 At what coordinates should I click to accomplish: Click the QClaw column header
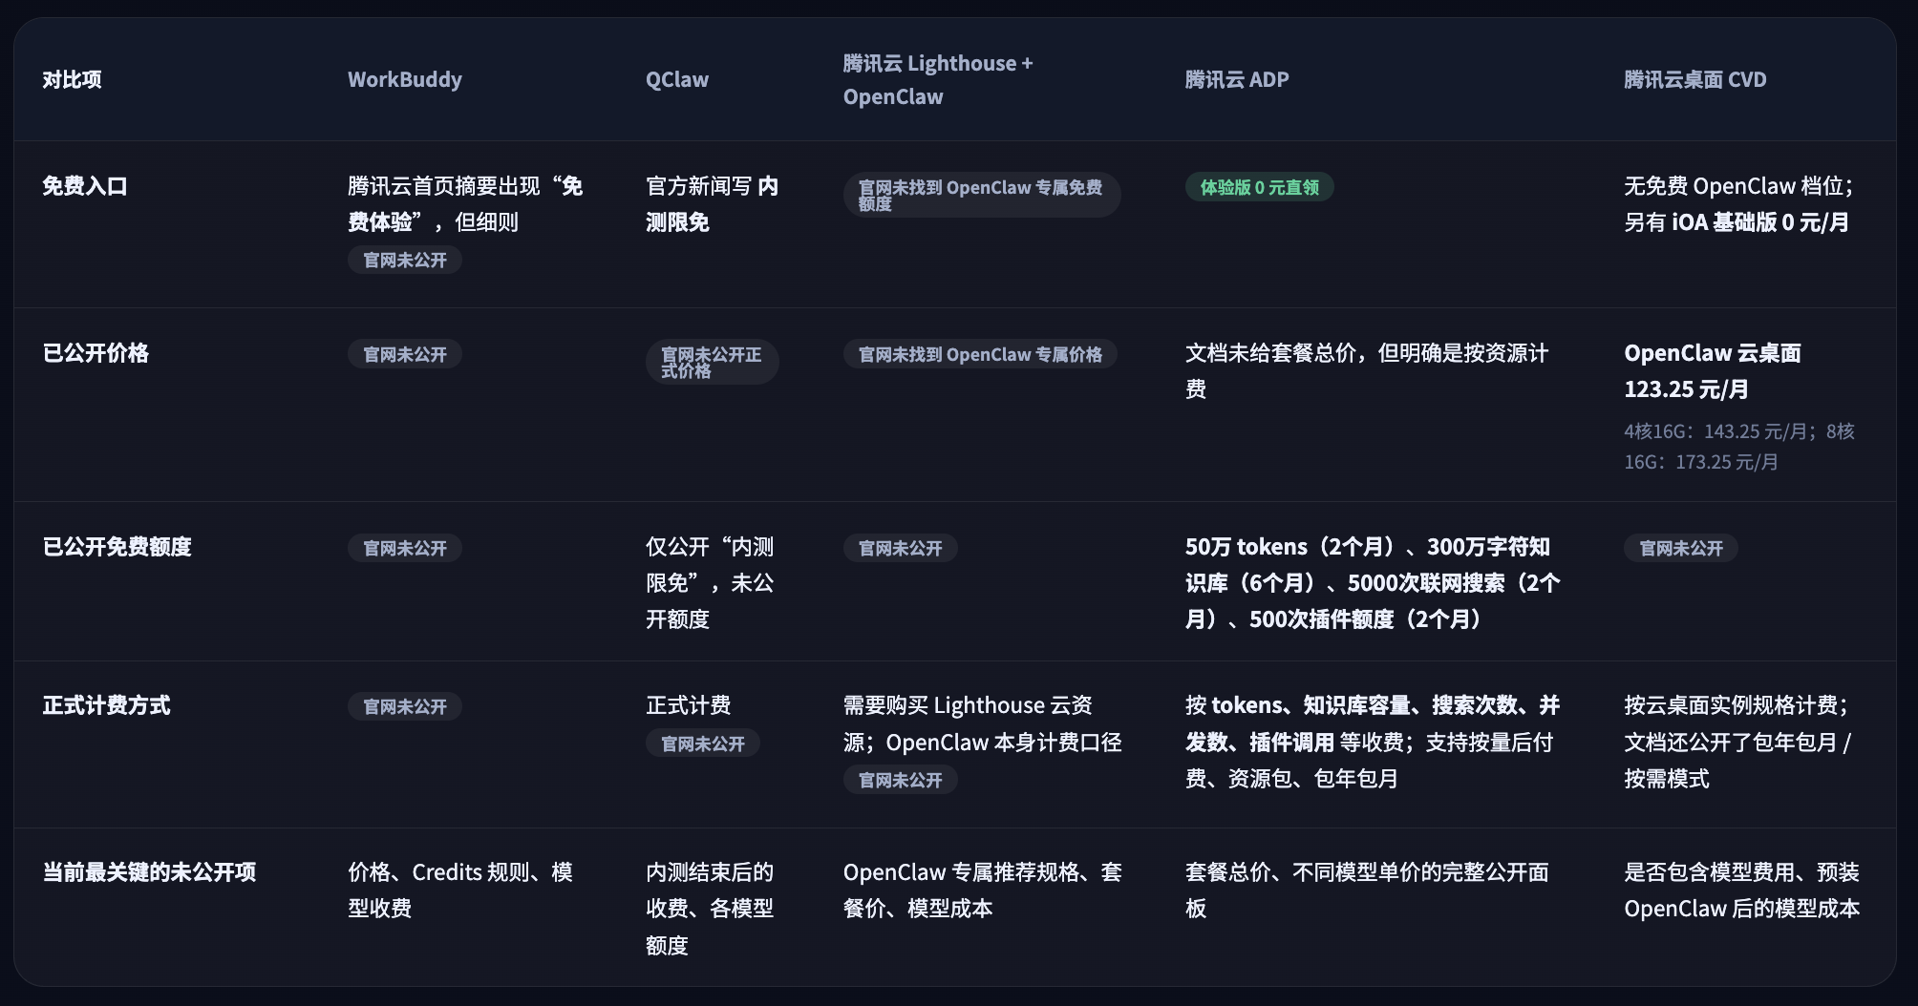pyautogui.click(x=676, y=79)
